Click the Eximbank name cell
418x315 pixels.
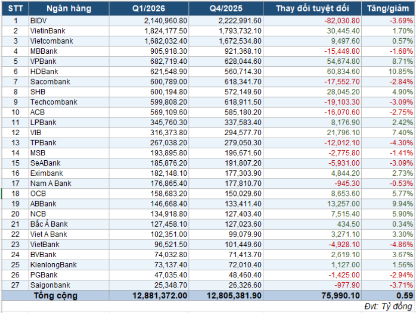pos(69,173)
